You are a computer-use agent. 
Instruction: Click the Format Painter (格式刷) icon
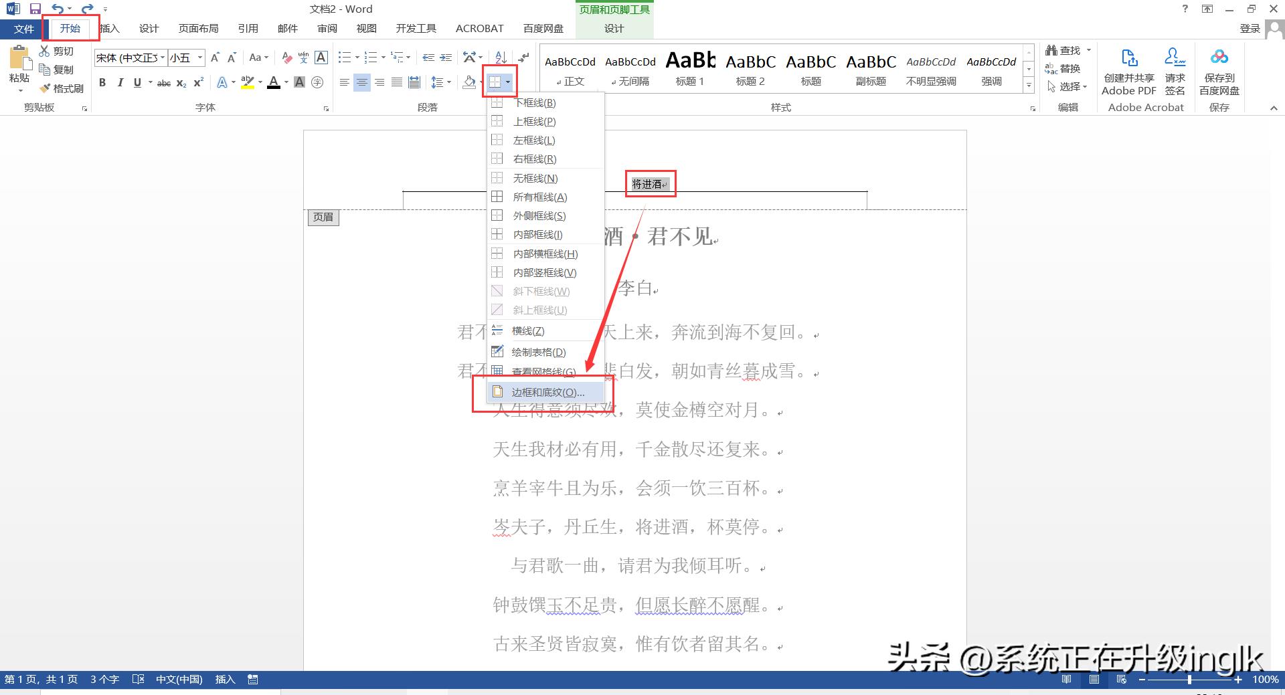(46, 88)
